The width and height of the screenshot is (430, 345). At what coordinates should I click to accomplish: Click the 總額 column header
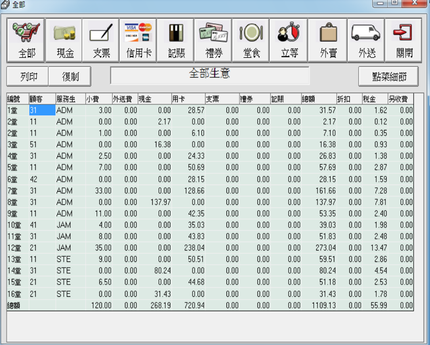319,99
